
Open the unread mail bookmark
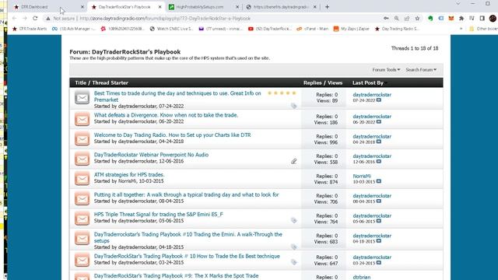click(x=221, y=29)
